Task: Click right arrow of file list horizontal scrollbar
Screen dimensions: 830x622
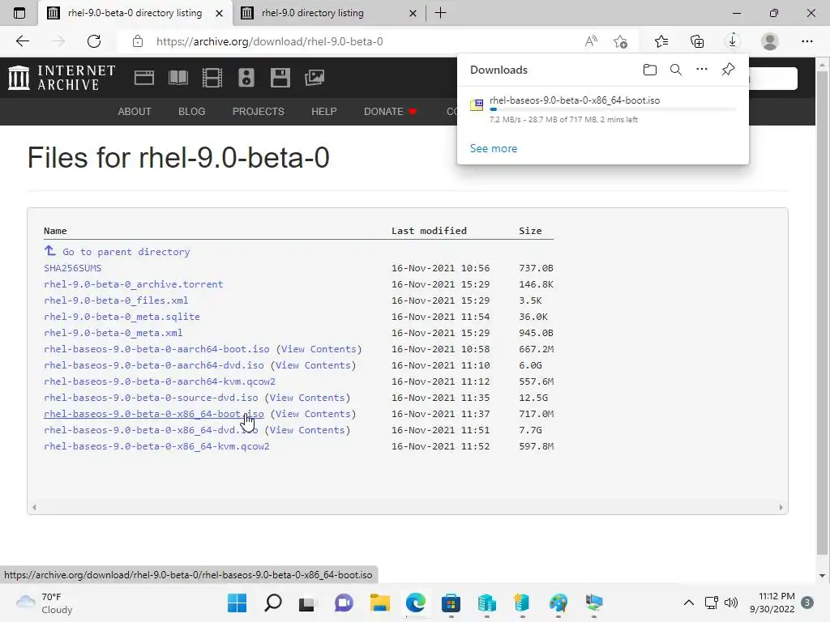Action: tap(781, 507)
